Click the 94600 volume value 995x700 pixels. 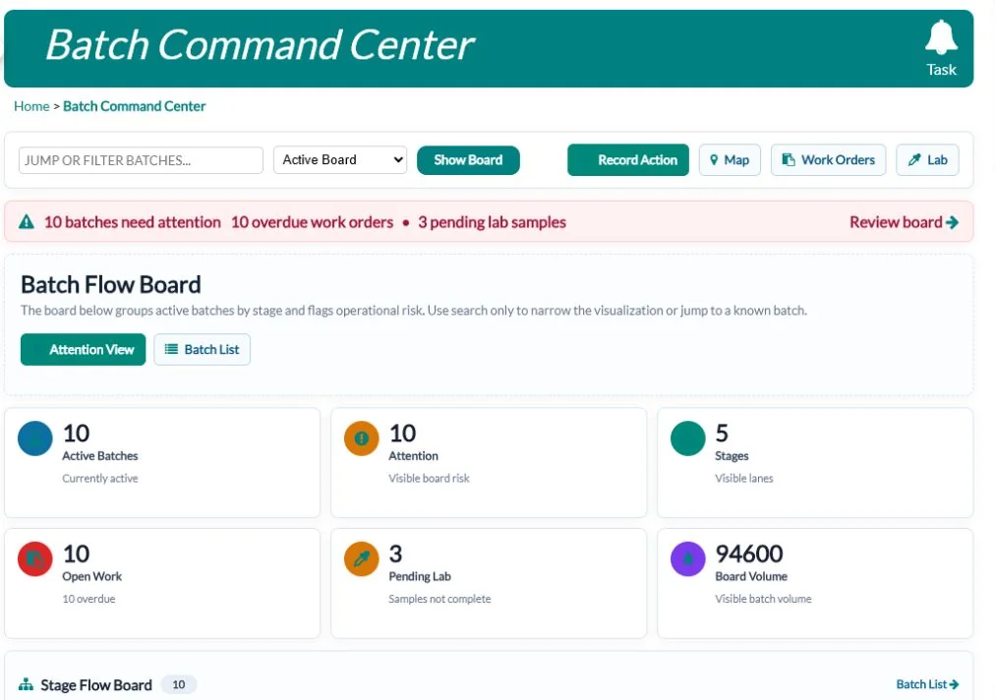point(749,554)
